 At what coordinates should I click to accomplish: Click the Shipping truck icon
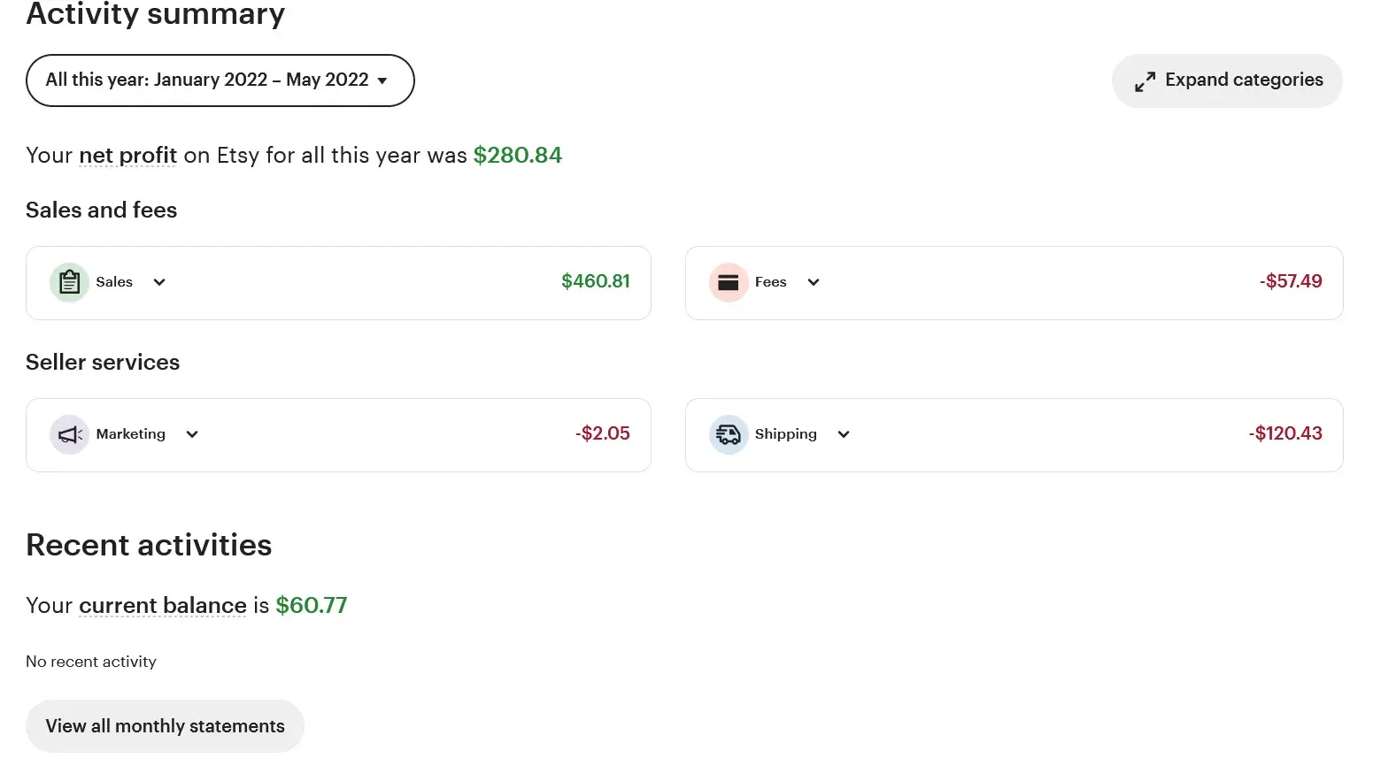(728, 434)
